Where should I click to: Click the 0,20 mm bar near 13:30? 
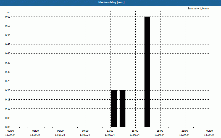pyautogui.click(x=122, y=109)
